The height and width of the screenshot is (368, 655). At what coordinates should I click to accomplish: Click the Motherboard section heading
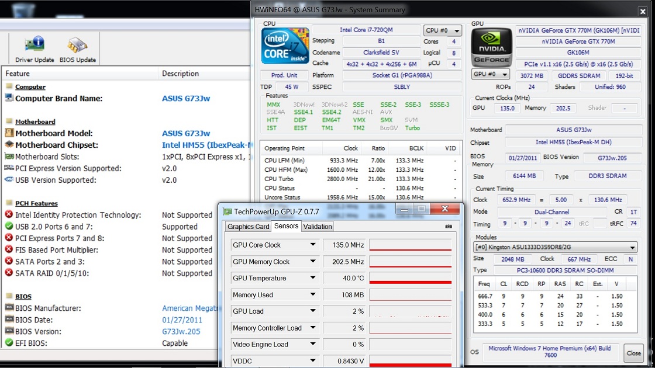(35, 121)
